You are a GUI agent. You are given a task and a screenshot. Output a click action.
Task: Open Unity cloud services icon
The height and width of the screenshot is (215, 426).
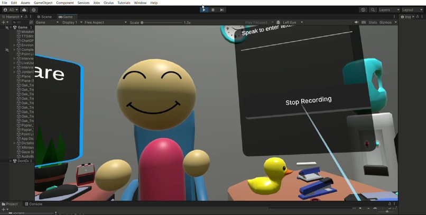[24, 10]
